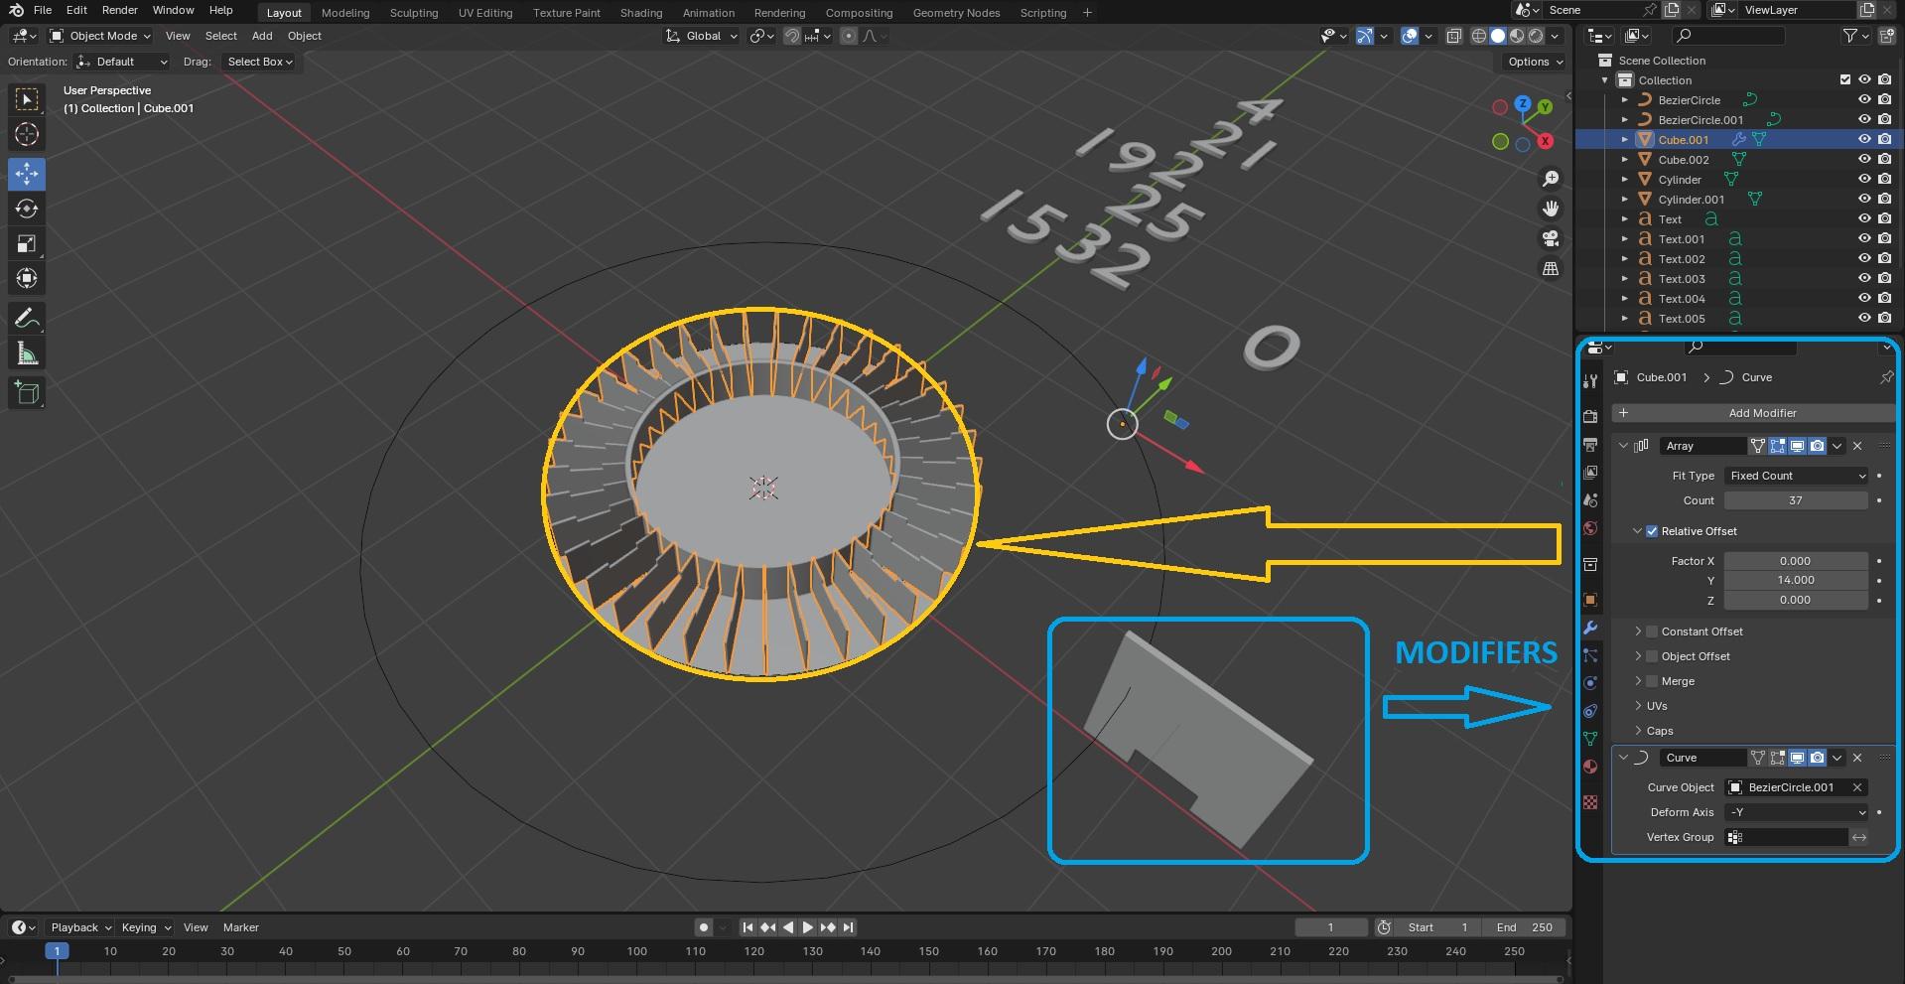Open Physics properties tab icon
This screenshot has width=1905, height=984.
[x=1590, y=683]
